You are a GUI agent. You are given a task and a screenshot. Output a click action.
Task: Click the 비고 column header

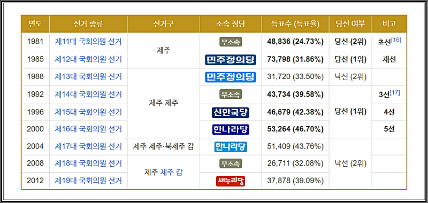pos(389,24)
